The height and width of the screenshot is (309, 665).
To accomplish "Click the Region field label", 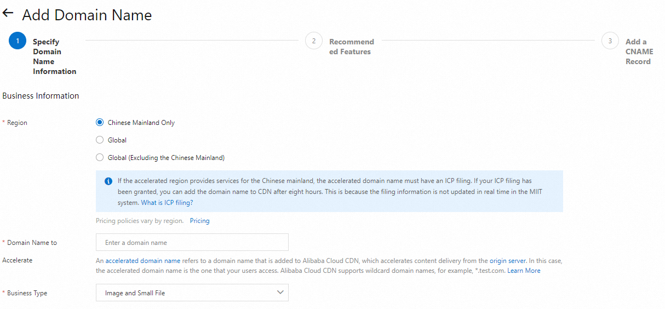I will tap(17, 123).
